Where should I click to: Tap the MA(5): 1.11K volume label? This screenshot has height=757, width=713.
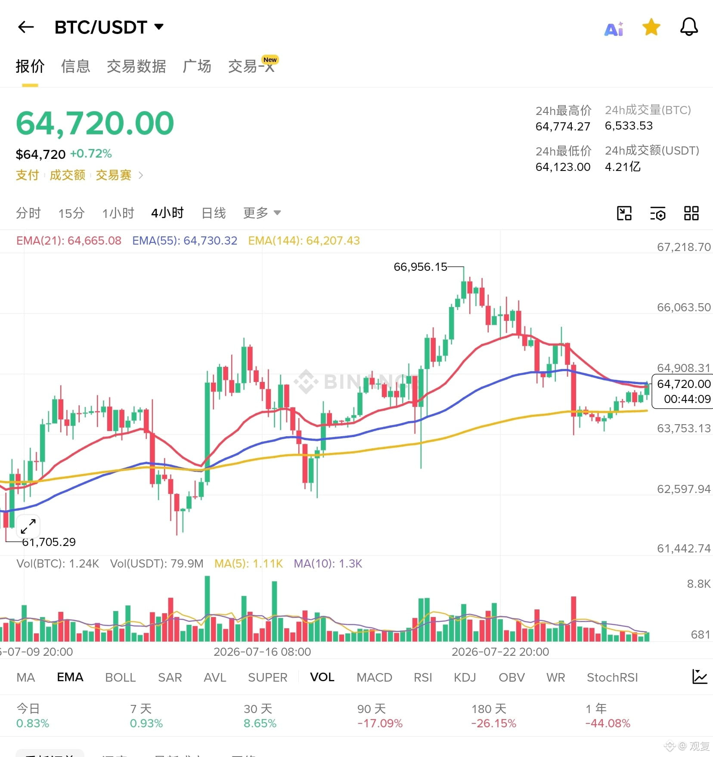(x=248, y=564)
